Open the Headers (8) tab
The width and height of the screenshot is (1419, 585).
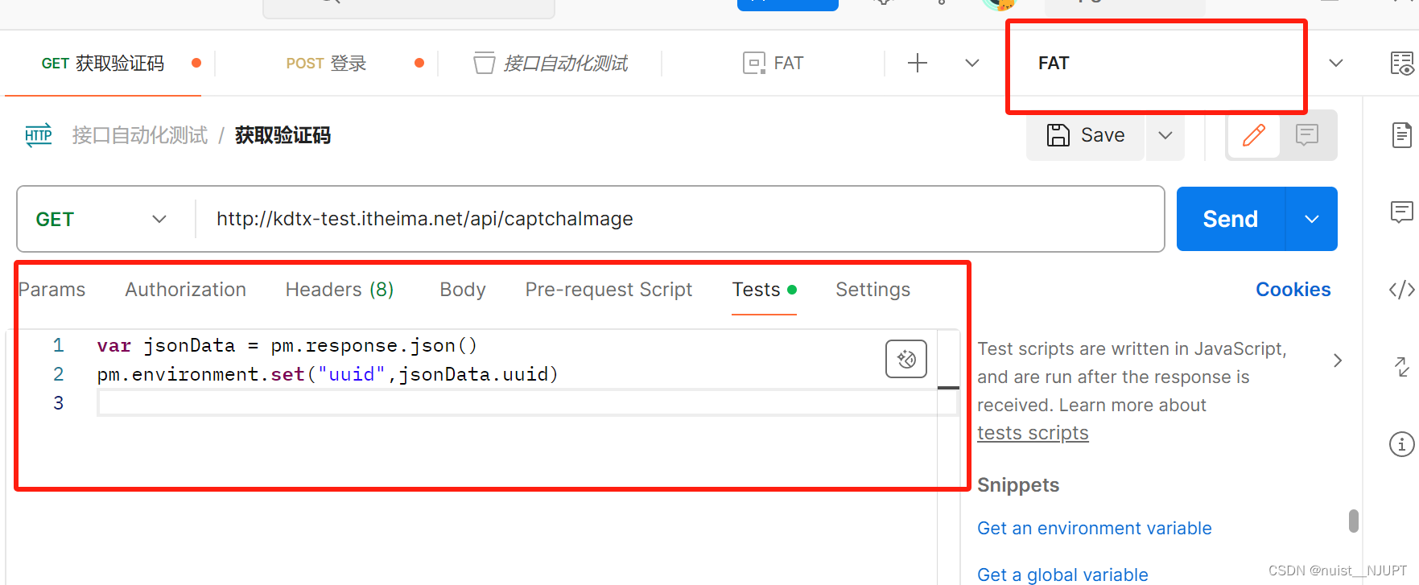[x=340, y=290]
